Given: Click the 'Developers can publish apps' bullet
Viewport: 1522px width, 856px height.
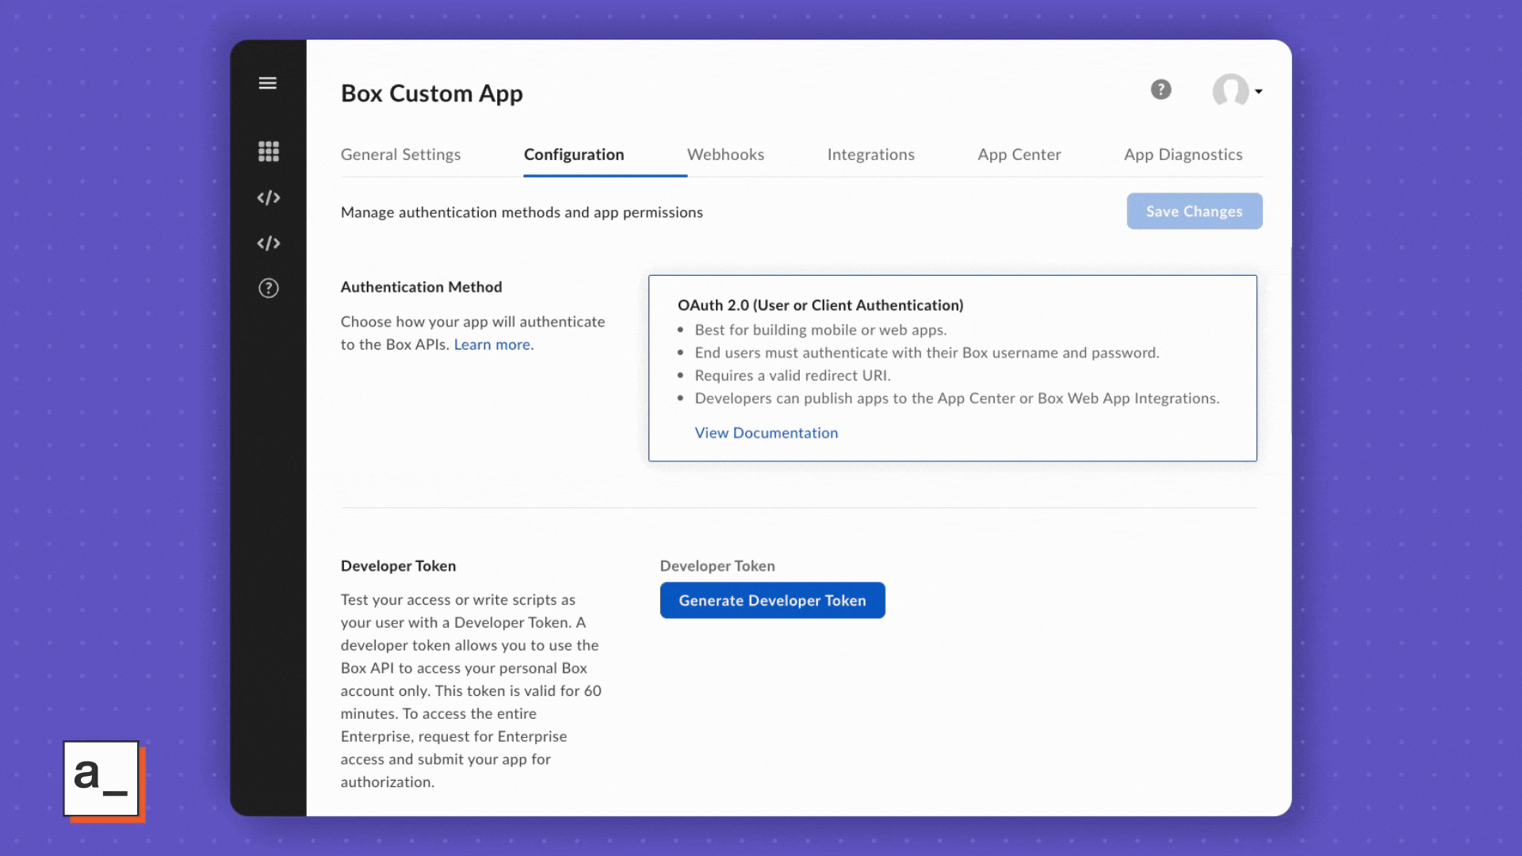Looking at the screenshot, I should [957, 399].
